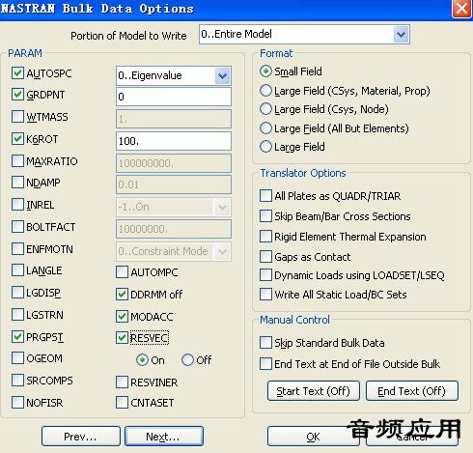Uncheck the K6ROT checkbox

coord(17,139)
